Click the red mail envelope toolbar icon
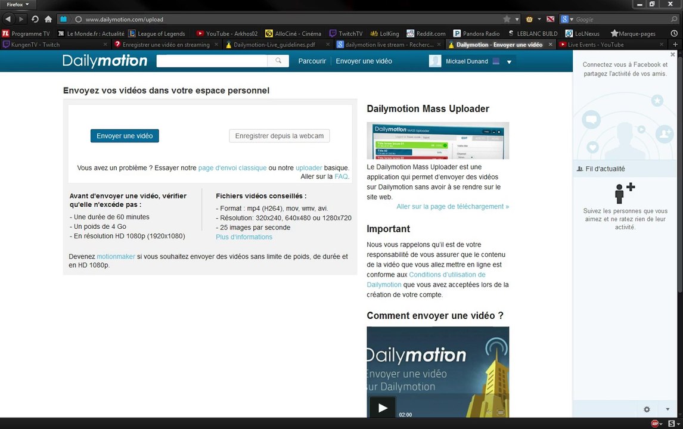The image size is (683, 429). pos(551,19)
